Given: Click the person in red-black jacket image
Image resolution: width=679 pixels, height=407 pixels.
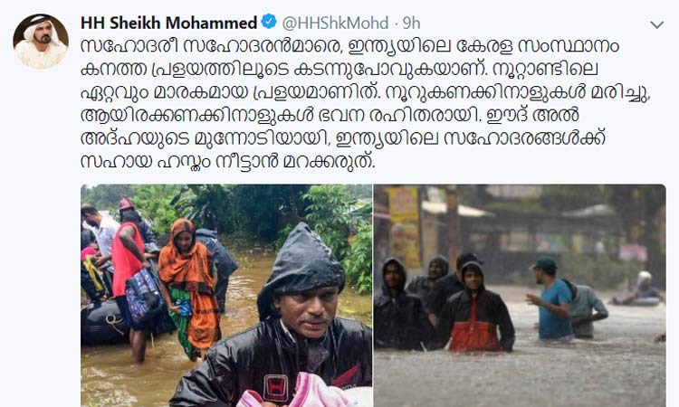Looking at the screenshot, I should pos(476,308).
